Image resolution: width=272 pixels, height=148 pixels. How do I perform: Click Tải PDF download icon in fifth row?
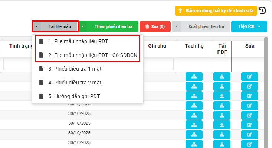[222, 115]
